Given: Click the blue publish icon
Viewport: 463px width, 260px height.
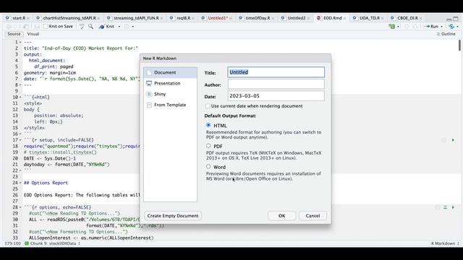Looking at the screenshot, I should tap(451, 27).
